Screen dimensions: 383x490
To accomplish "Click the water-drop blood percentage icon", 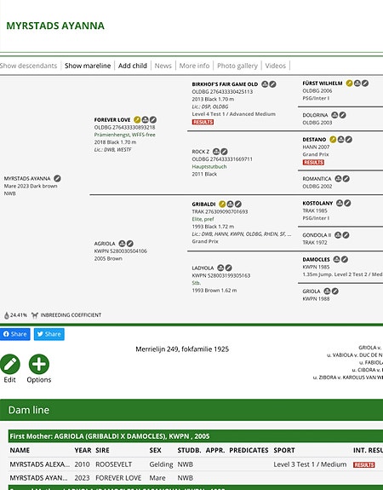I will coord(6,315).
